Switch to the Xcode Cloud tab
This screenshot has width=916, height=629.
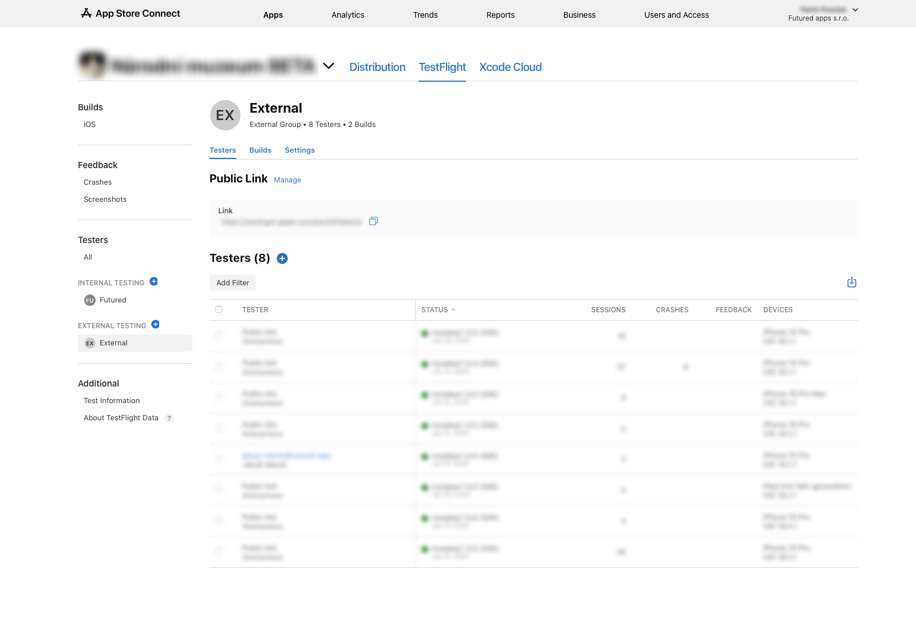[510, 67]
